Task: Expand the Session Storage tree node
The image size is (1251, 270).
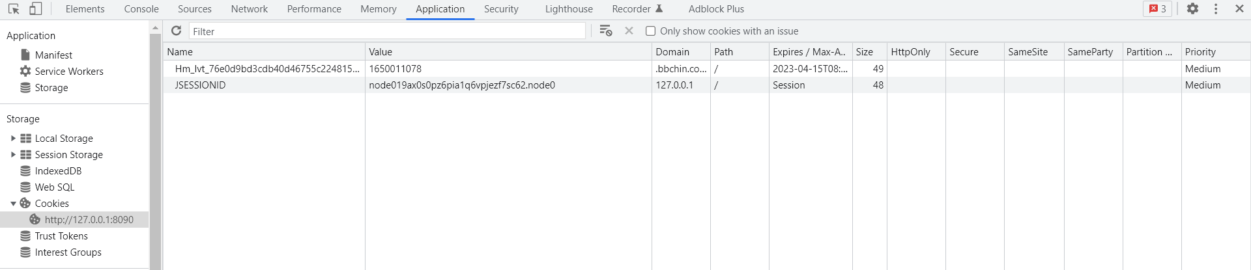Action: 13,155
